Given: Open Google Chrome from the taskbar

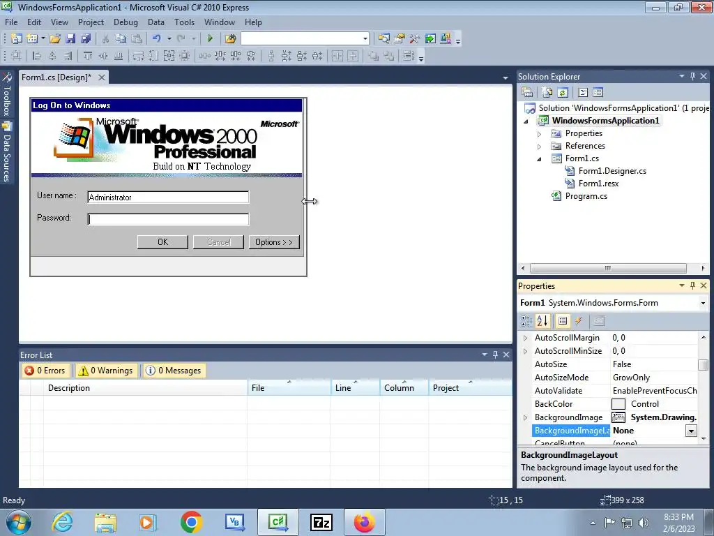Looking at the screenshot, I should [x=191, y=522].
